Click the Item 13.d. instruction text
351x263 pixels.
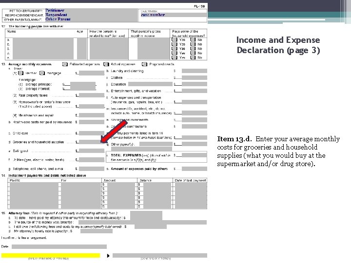click(278, 151)
